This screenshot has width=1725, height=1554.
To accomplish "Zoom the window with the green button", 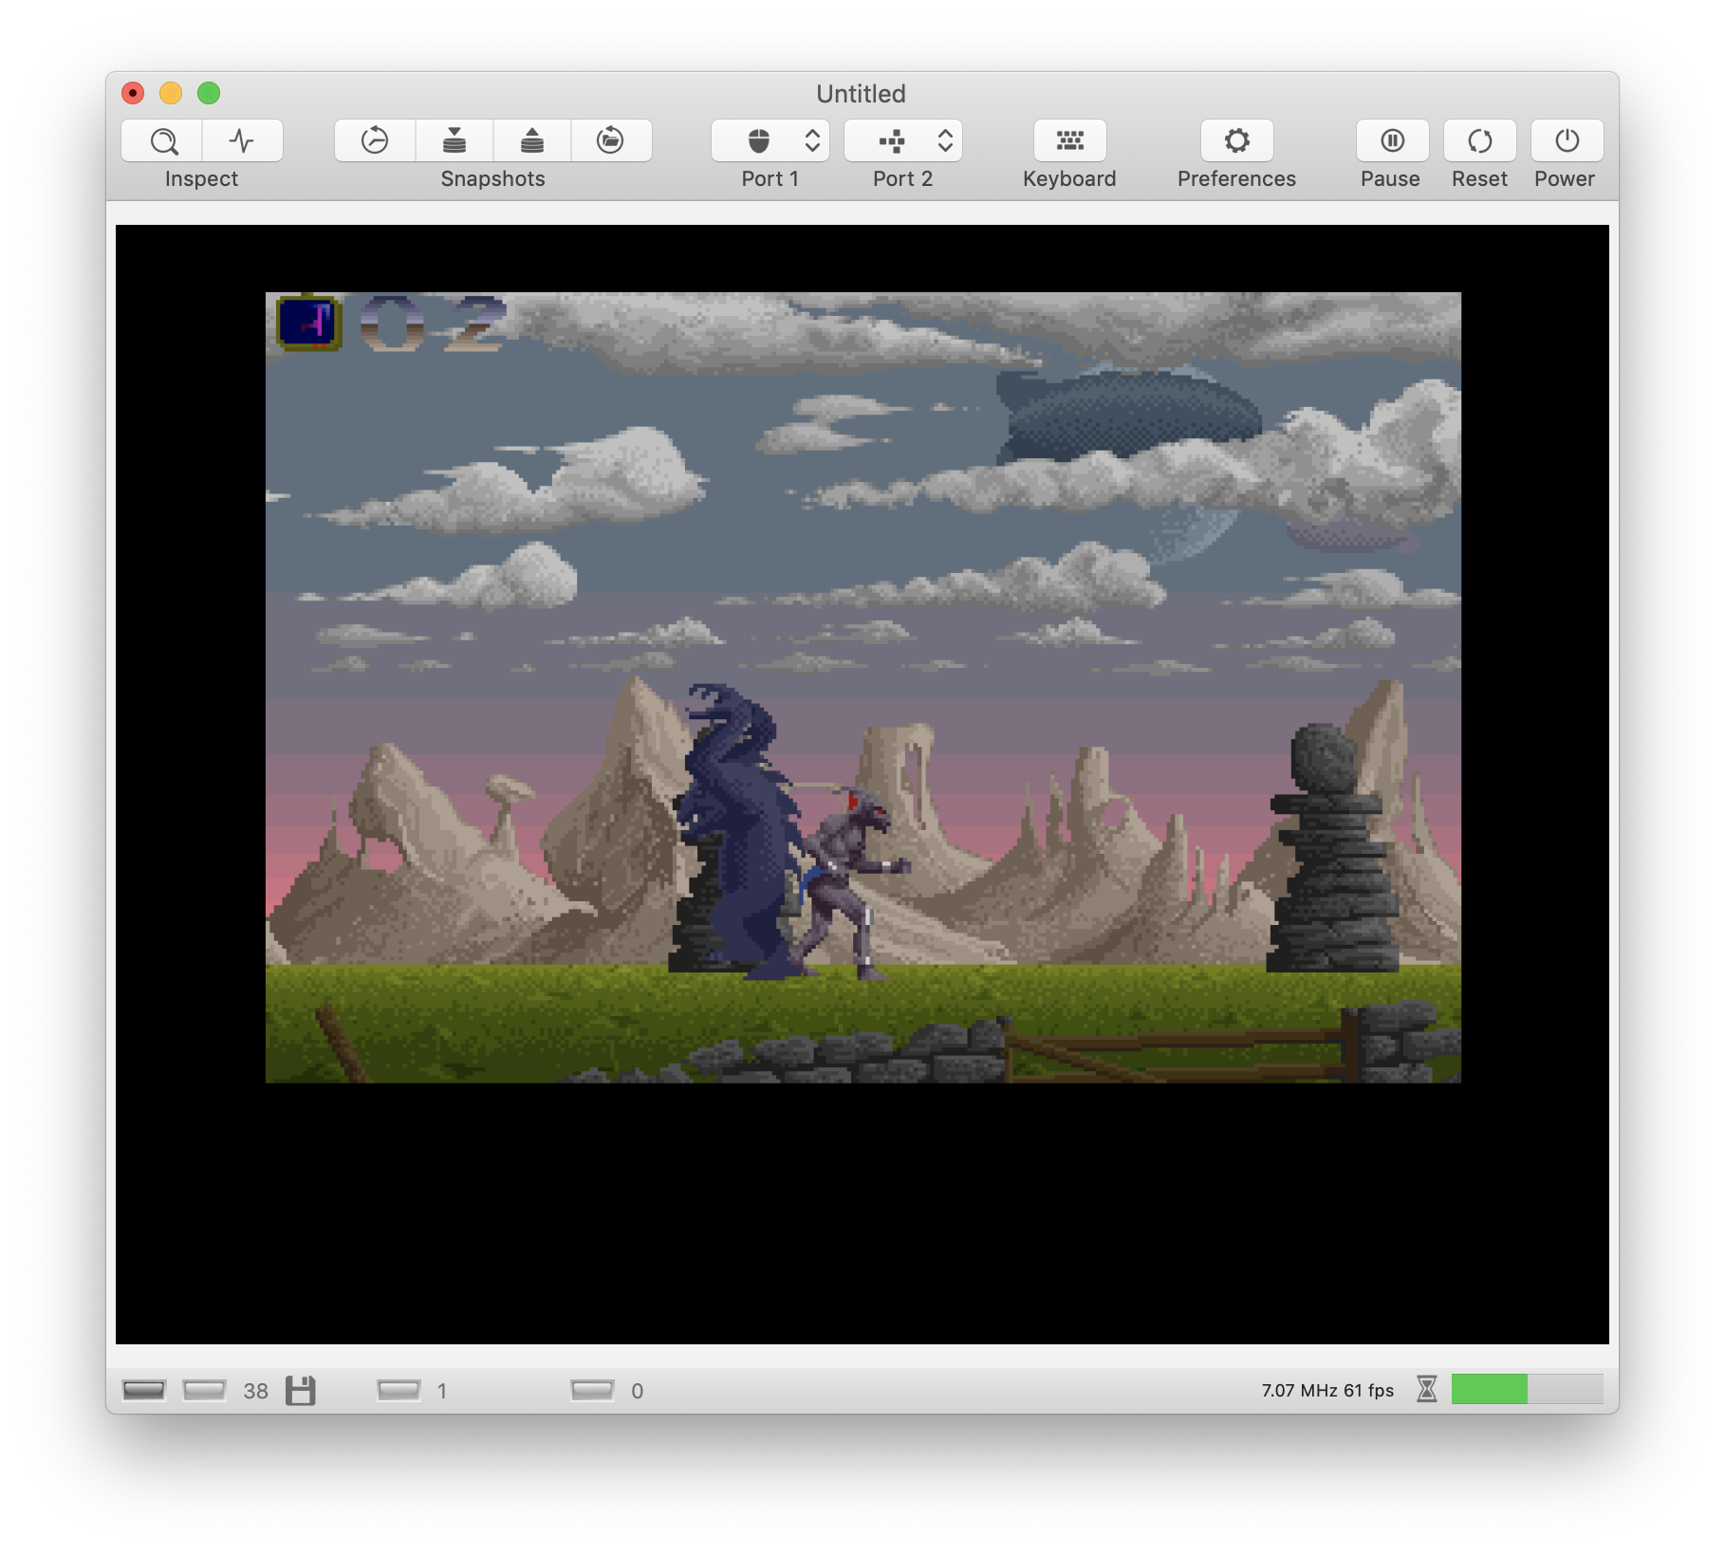I will (209, 93).
